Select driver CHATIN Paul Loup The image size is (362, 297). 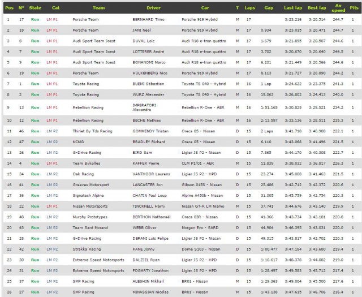(149, 196)
